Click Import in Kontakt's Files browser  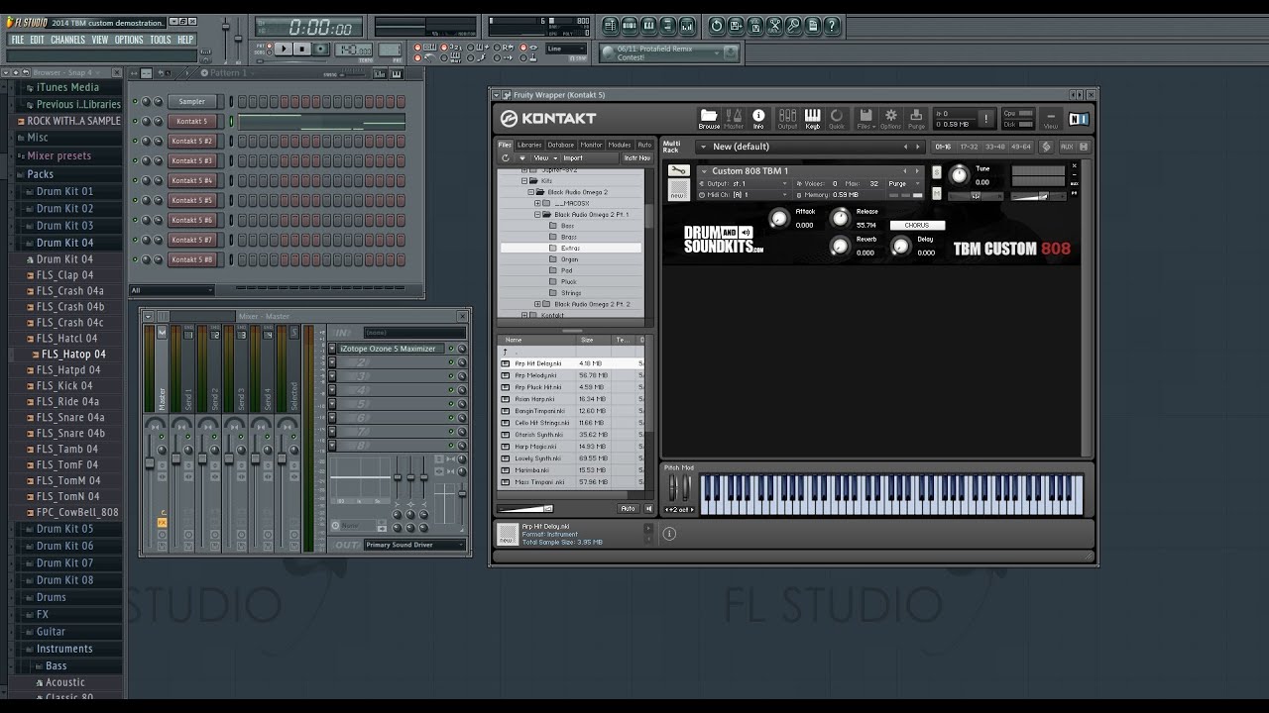point(573,157)
